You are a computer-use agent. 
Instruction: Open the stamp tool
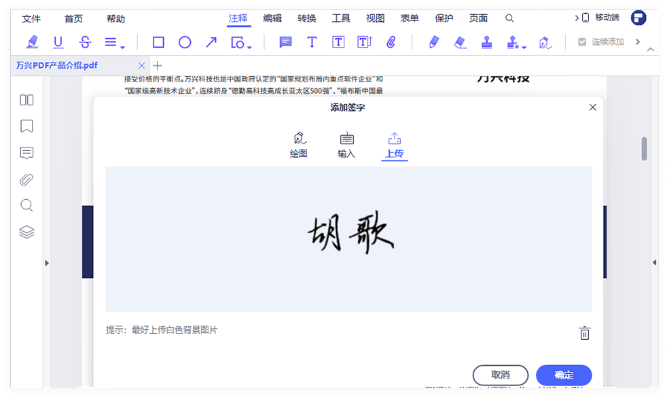(x=487, y=42)
